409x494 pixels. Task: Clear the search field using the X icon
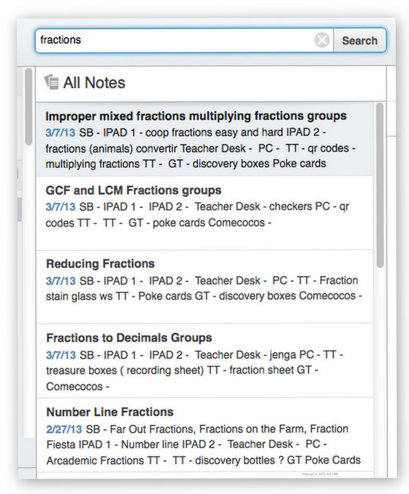coord(321,40)
